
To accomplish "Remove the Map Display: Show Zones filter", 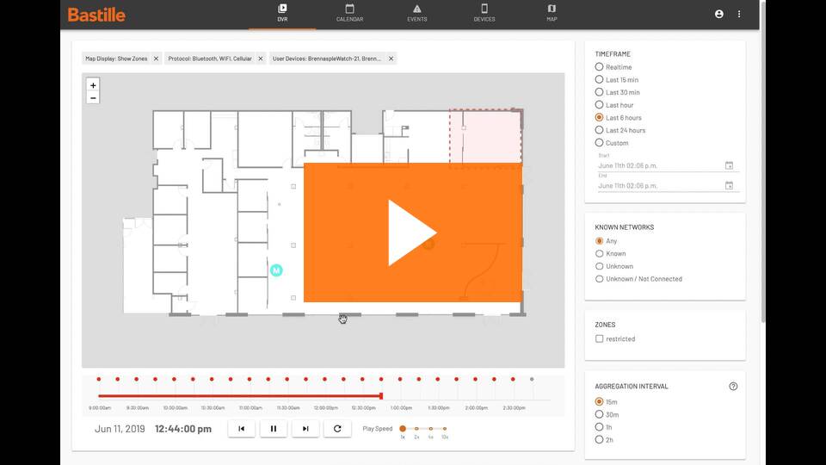I will 156,59.
